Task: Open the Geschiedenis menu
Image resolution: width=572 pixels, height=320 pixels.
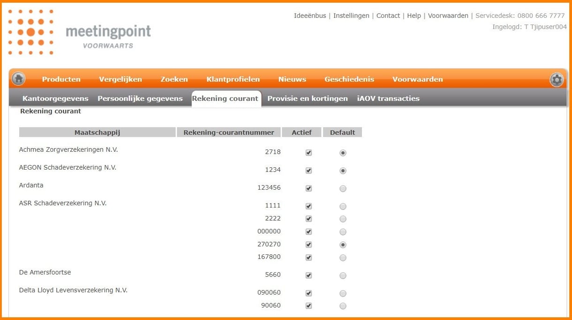Action: (x=349, y=79)
